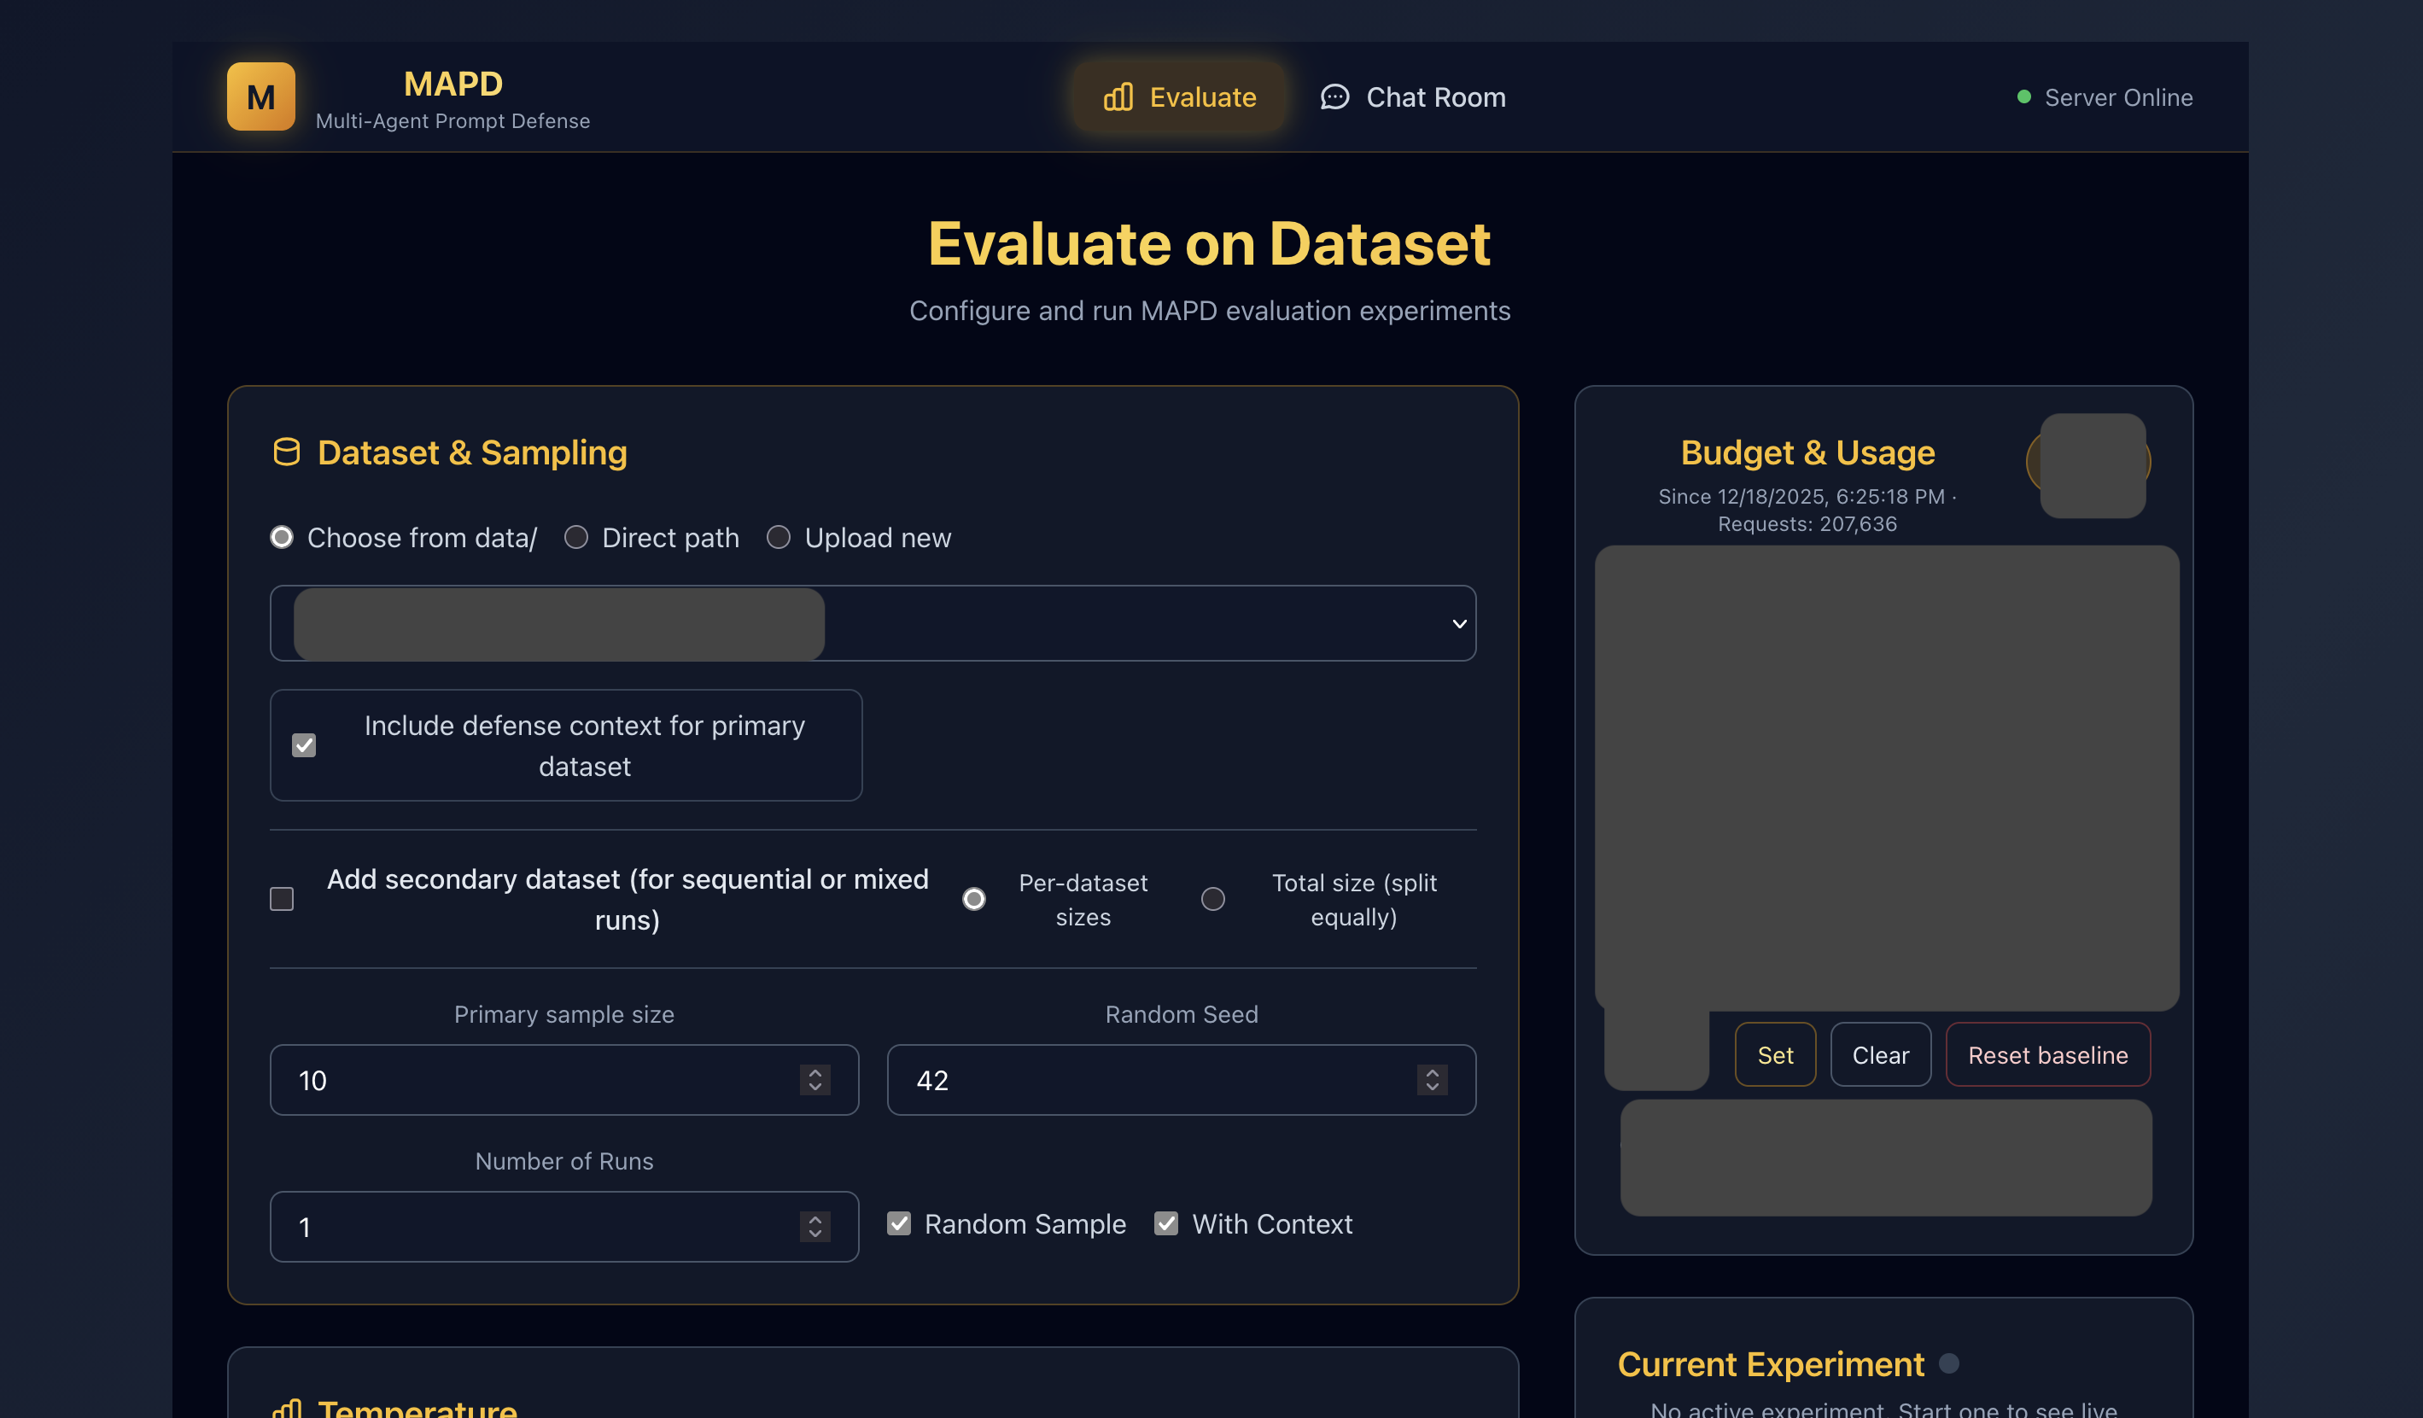Increment the Random Seed stepper
Screen dimensions: 2423x1418
point(1432,1073)
